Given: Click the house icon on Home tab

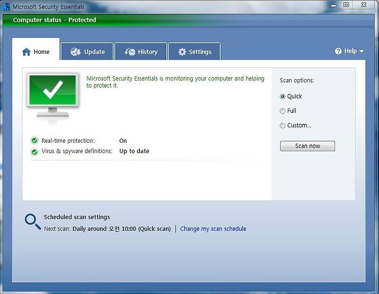Looking at the screenshot, I should tap(26, 52).
